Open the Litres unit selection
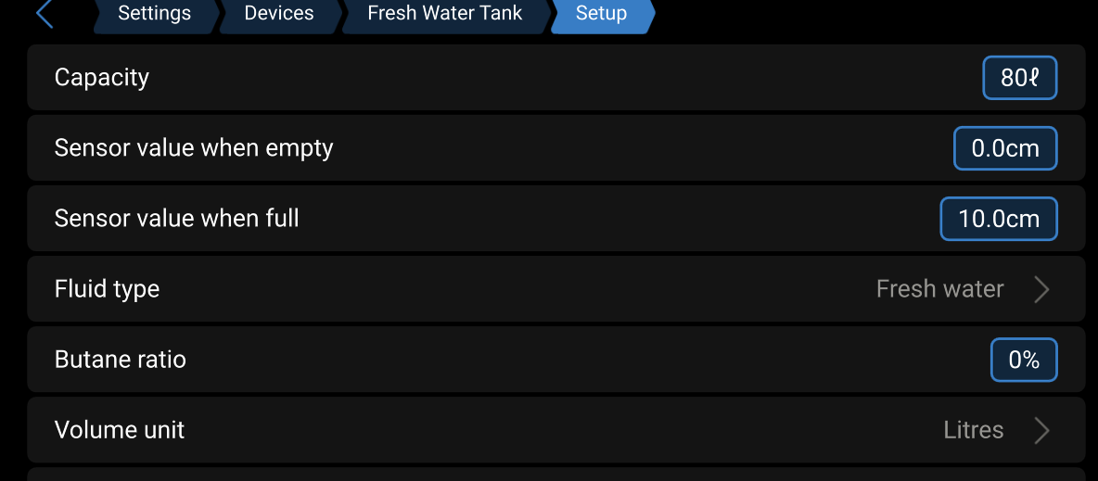The height and width of the screenshot is (481, 1098). [x=973, y=430]
